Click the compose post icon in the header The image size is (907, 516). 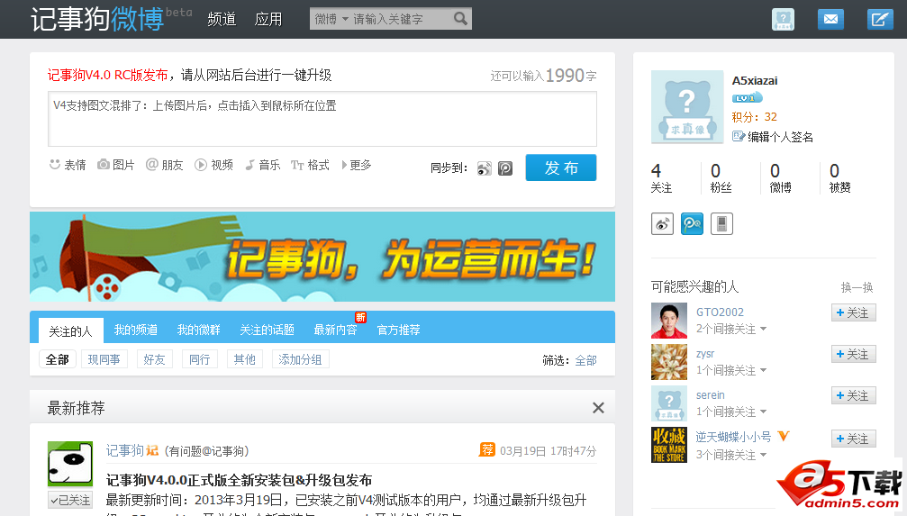880,19
